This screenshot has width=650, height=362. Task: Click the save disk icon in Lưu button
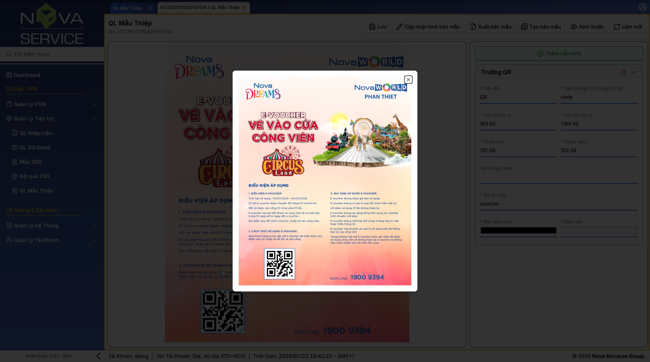(372, 27)
